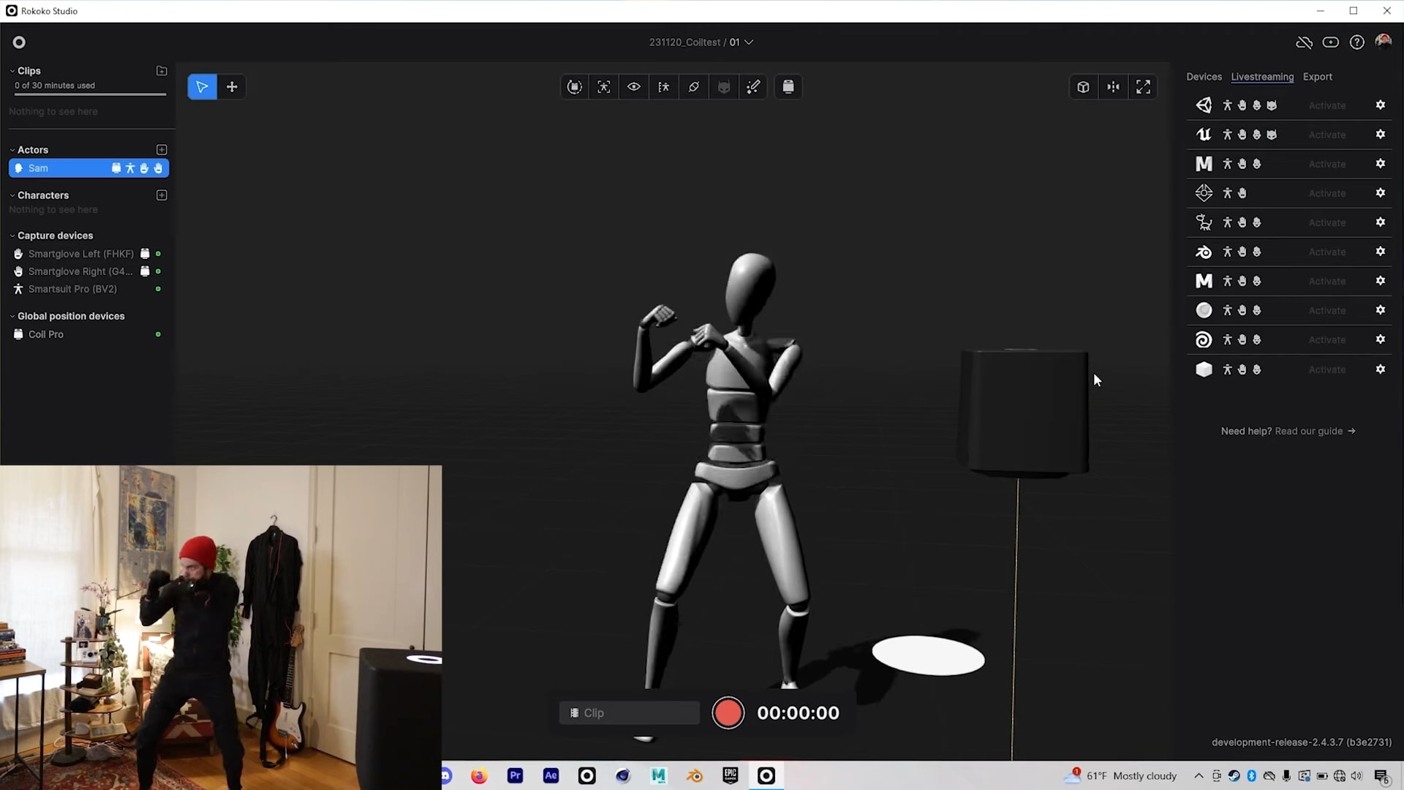Click the Unreal Engine logo in Livestreaming list
Image resolution: width=1404 pixels, height=790 pixels.
(1204, 134)
